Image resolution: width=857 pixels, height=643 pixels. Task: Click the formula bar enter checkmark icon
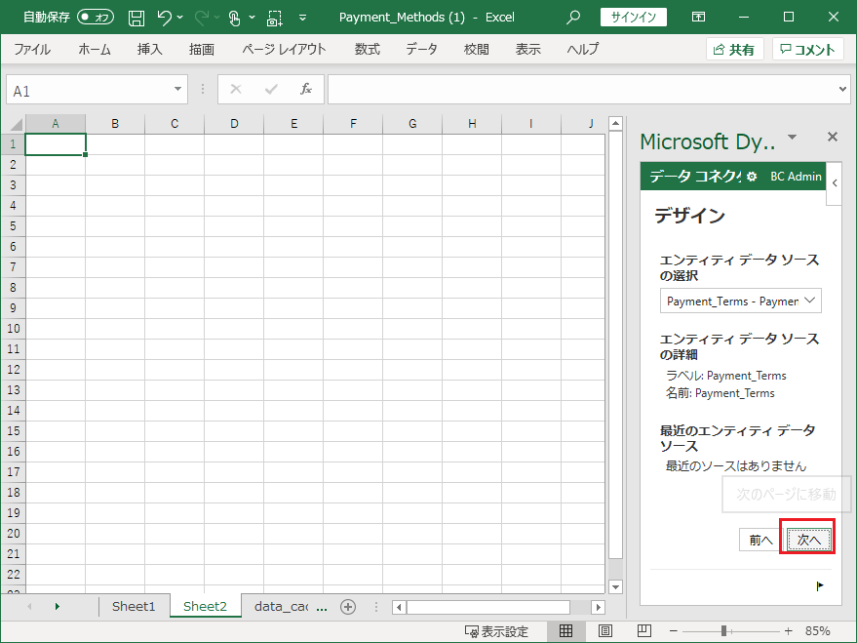pyautogui.click(x=271, y=89)
